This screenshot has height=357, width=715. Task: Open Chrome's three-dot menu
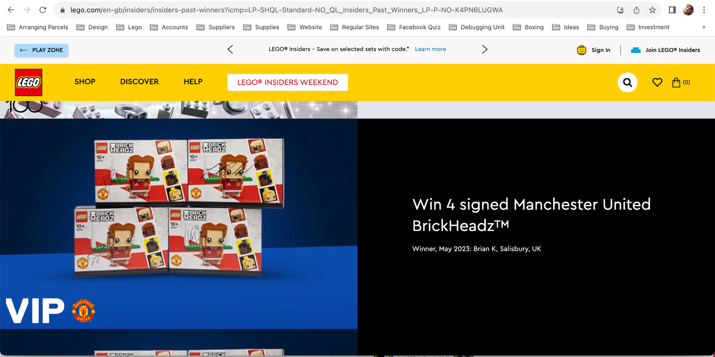(704, 10)
